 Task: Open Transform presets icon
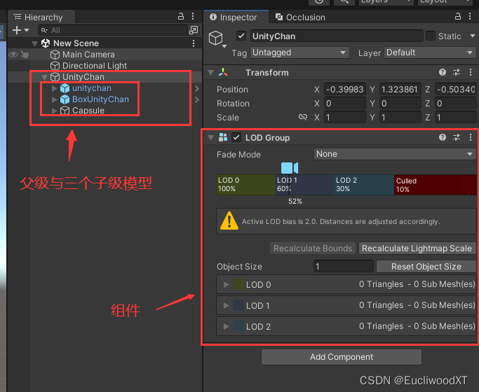click(x=457, y=72)
